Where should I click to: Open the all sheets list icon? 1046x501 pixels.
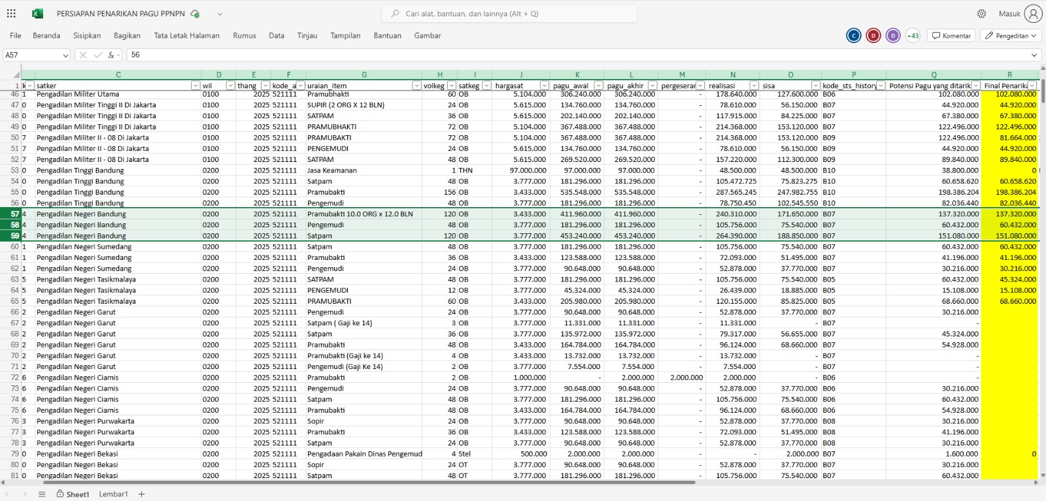tap(42, 494)
